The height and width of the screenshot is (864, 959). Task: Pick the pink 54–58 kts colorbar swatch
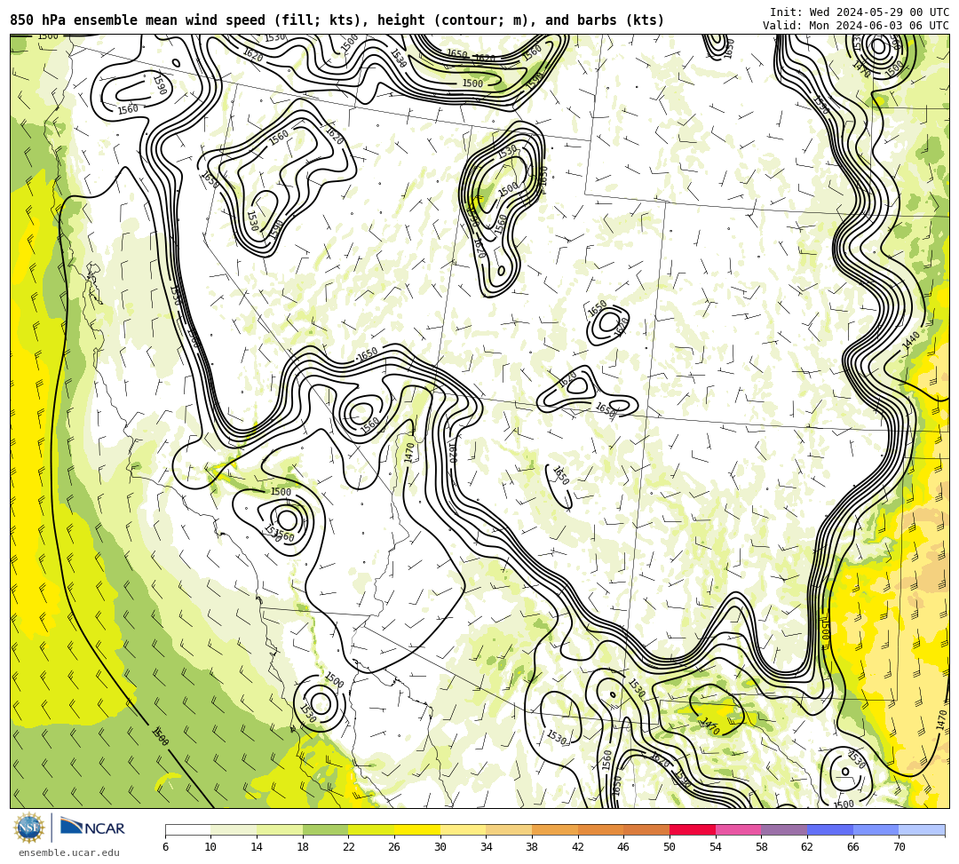pos(738,829)
